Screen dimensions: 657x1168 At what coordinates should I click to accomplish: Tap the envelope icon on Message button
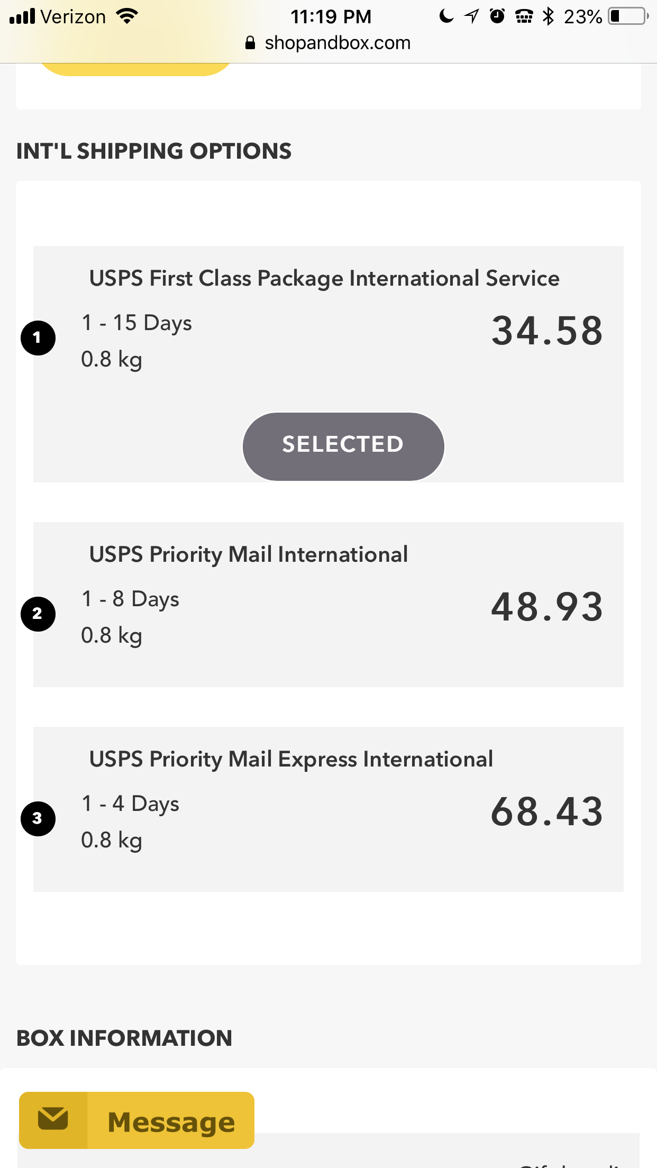coord(53,1119)
